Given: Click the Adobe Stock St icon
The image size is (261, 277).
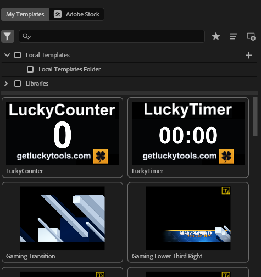Looking at the screenshot, I should pos(58,14).
